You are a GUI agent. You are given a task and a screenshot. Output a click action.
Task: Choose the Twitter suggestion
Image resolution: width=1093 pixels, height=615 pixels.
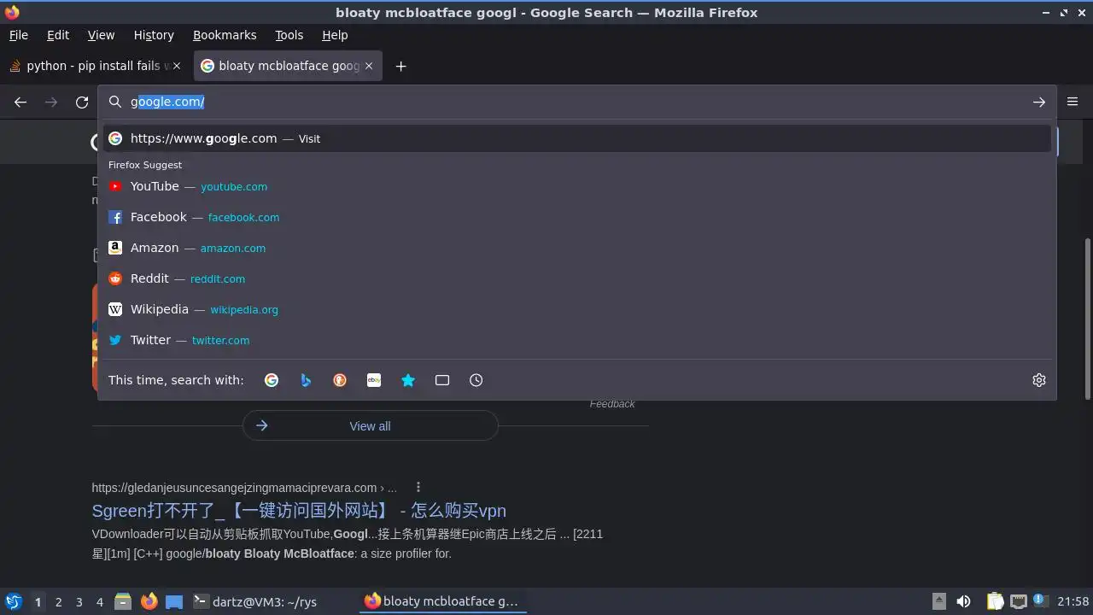pos(577,340)
